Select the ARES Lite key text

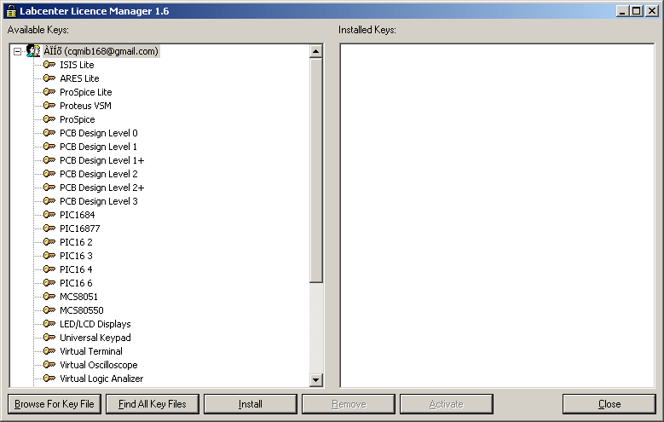point(79,78)
